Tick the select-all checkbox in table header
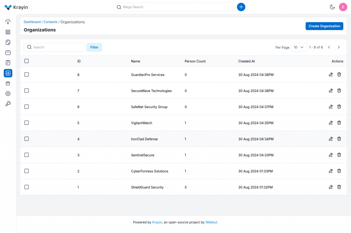Image resolution: width=351 pixels, height=233 pixels. point(27,61)
